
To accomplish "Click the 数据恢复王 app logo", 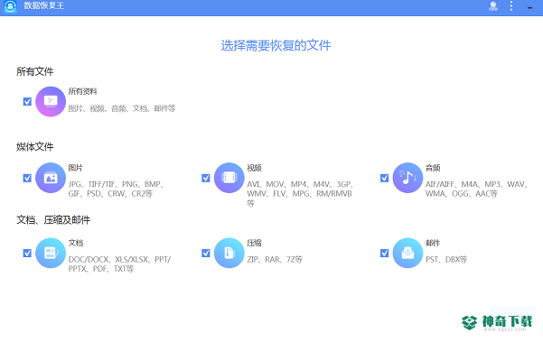I will (10, 6).
